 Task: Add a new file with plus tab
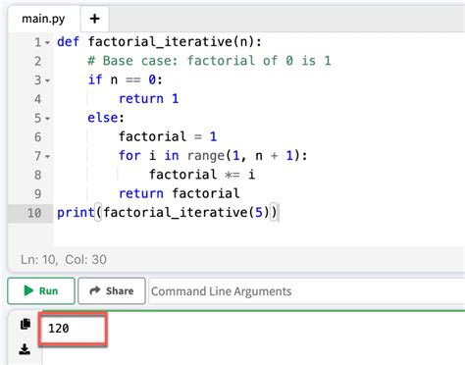[x=95, y=19]
